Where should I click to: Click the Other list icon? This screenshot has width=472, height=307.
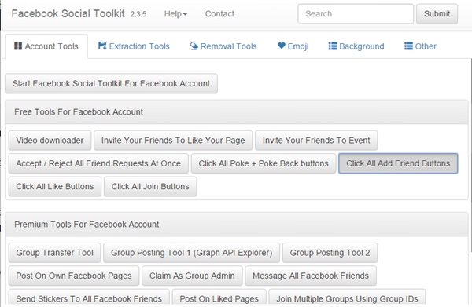pos(408,46)
